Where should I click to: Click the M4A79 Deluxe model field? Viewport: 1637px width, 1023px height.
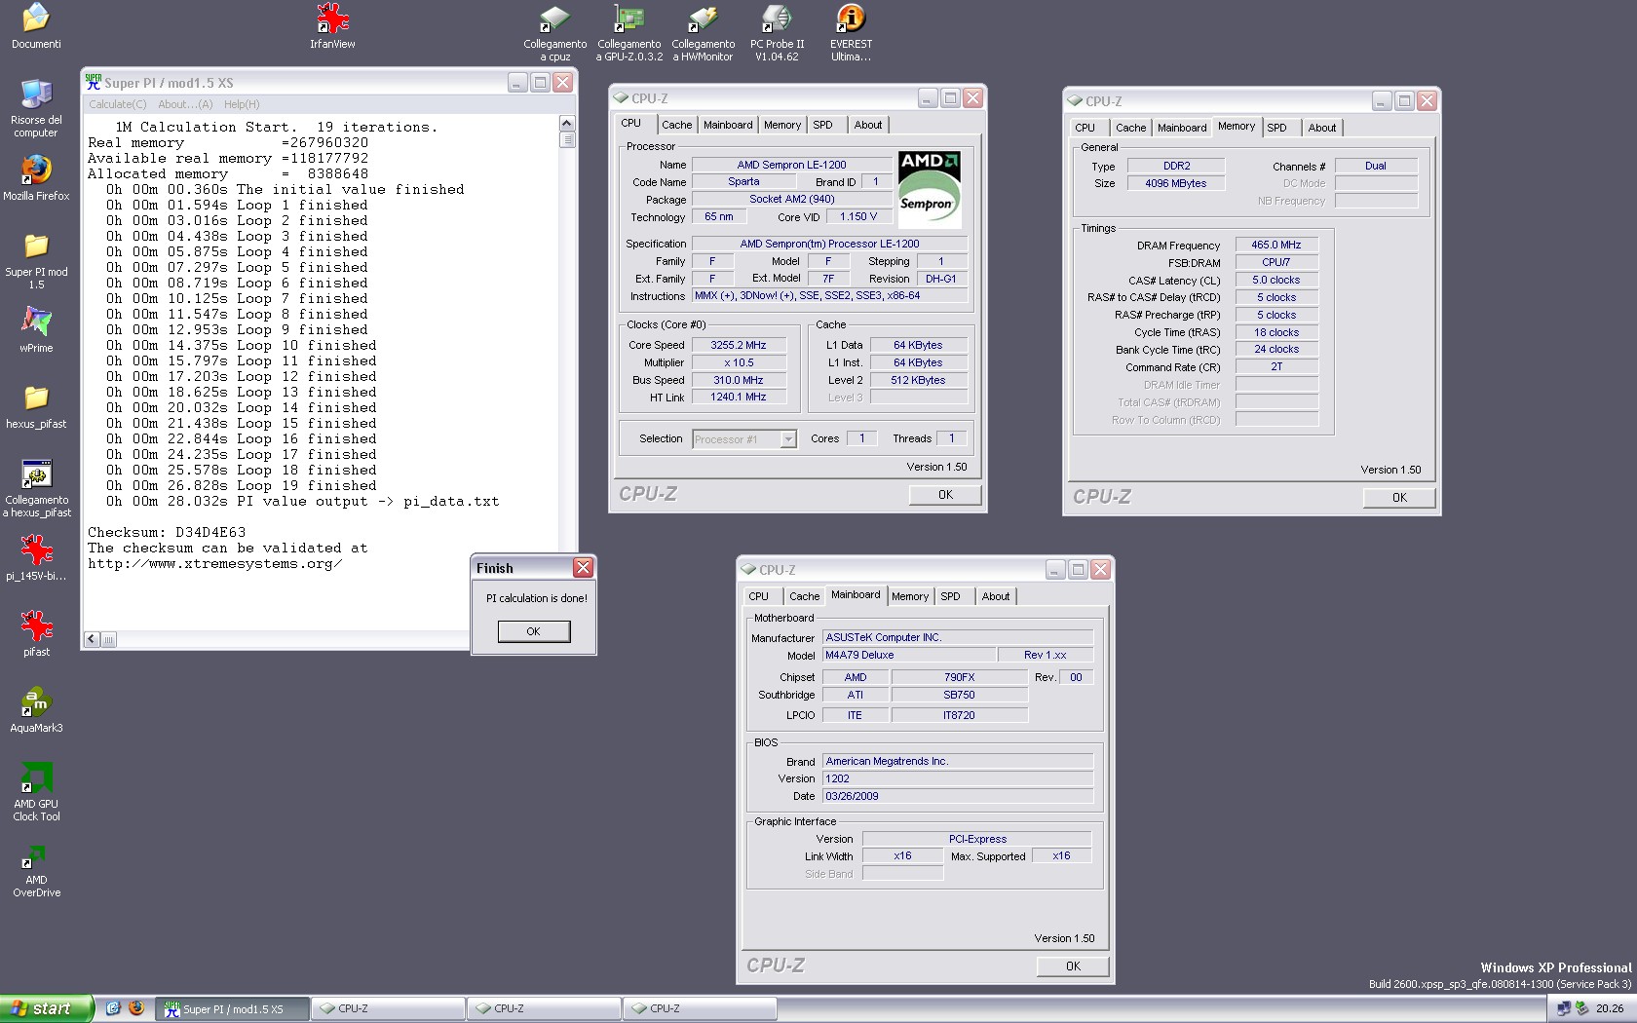[909, 655]
